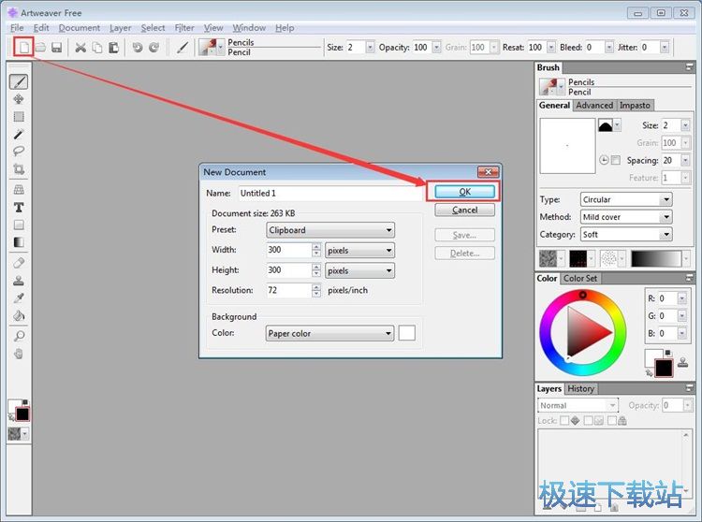
Task: Activate the Eraser tool
Action: [x=19, y=263]
